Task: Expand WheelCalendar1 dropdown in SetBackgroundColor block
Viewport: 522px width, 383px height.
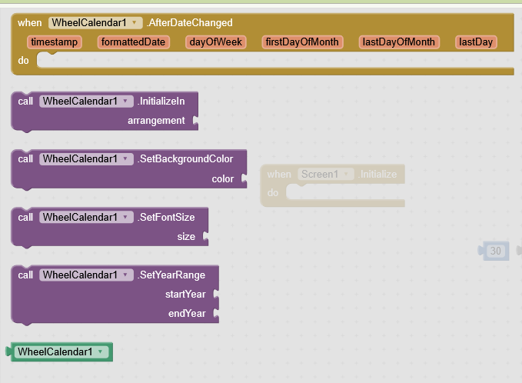Action: [125, 159]
